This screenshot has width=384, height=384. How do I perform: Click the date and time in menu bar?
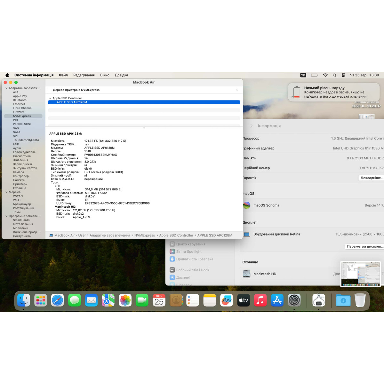point(364,75)
